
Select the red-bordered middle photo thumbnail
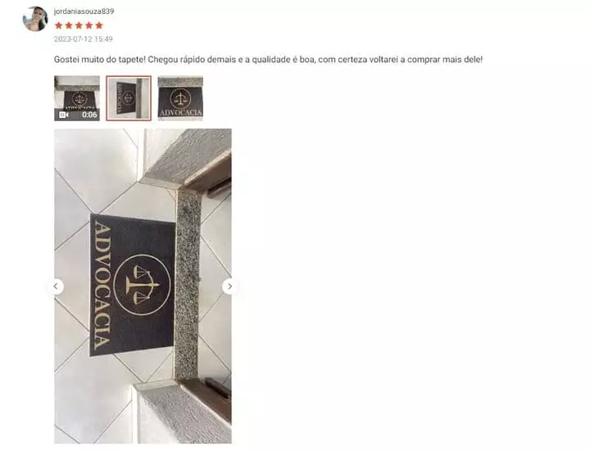tap(129, 98)
